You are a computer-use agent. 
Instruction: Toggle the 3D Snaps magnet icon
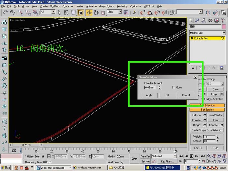(143, 13)
